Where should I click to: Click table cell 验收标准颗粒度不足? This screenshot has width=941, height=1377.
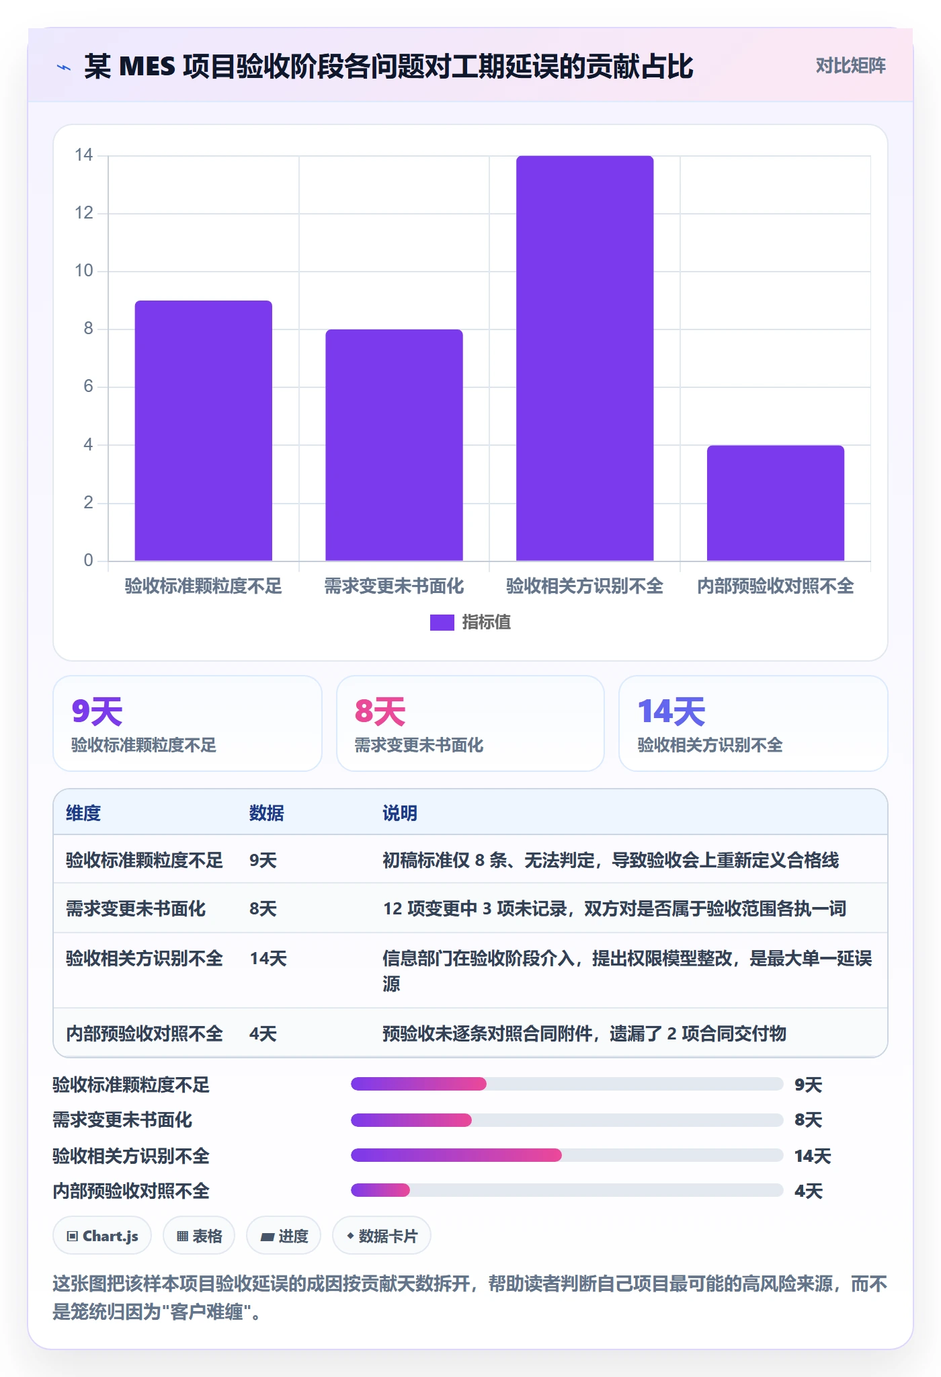click(x=144, y=860)
